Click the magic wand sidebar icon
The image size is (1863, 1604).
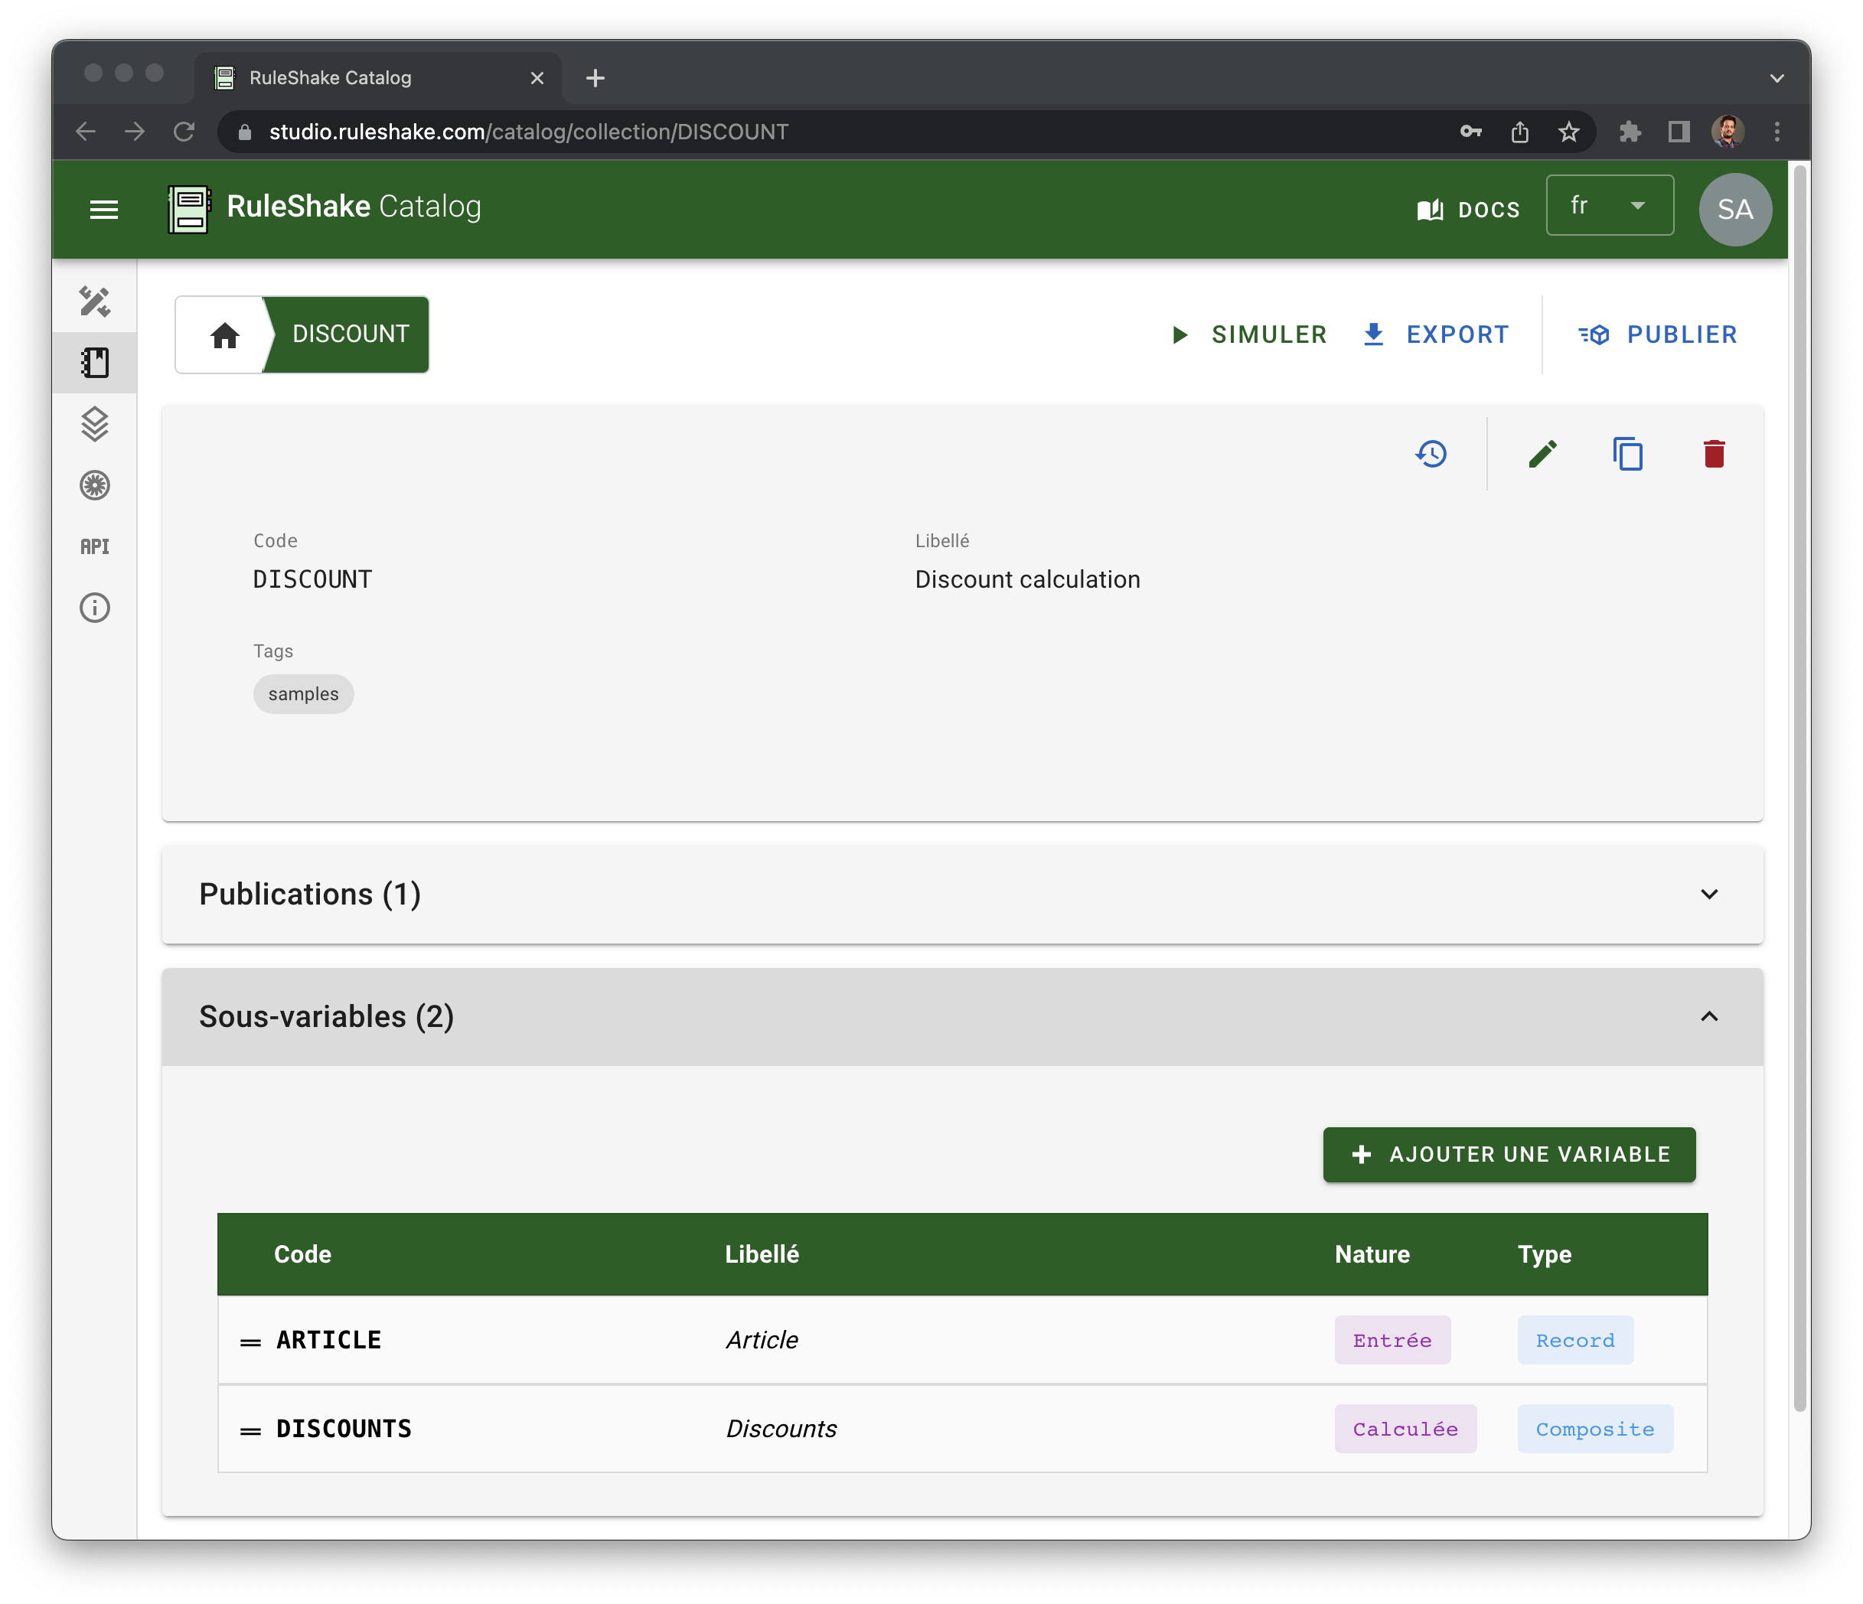[x=94, y=302]
